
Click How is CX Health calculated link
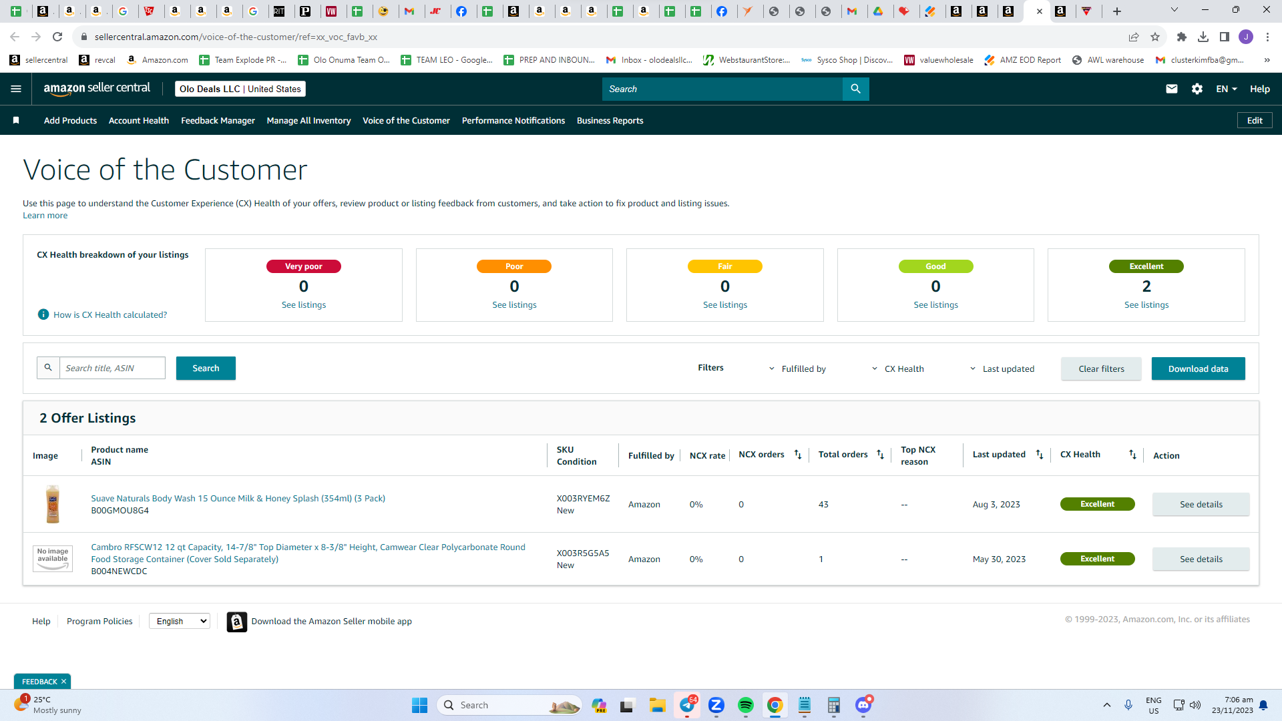pos(110,314)
